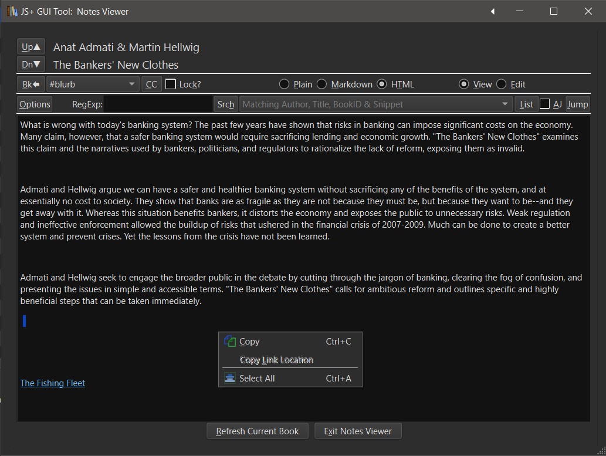Click the Up arrow button
This screenshot has height=456, width=606.
pos(31,47)
